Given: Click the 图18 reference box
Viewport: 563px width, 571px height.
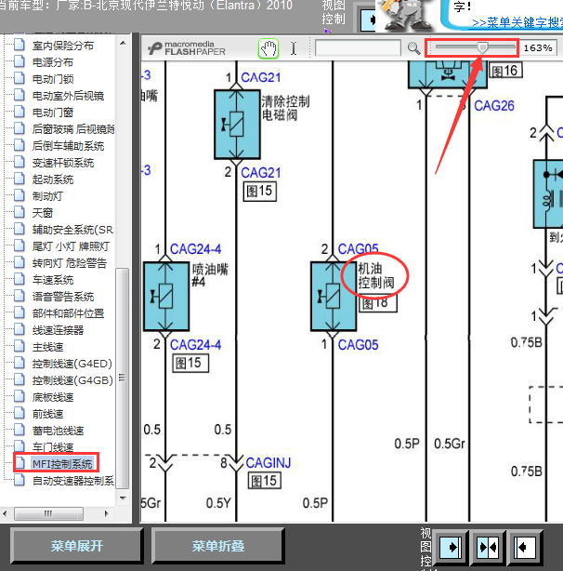Looking at the screenshot, I should 378,304.
